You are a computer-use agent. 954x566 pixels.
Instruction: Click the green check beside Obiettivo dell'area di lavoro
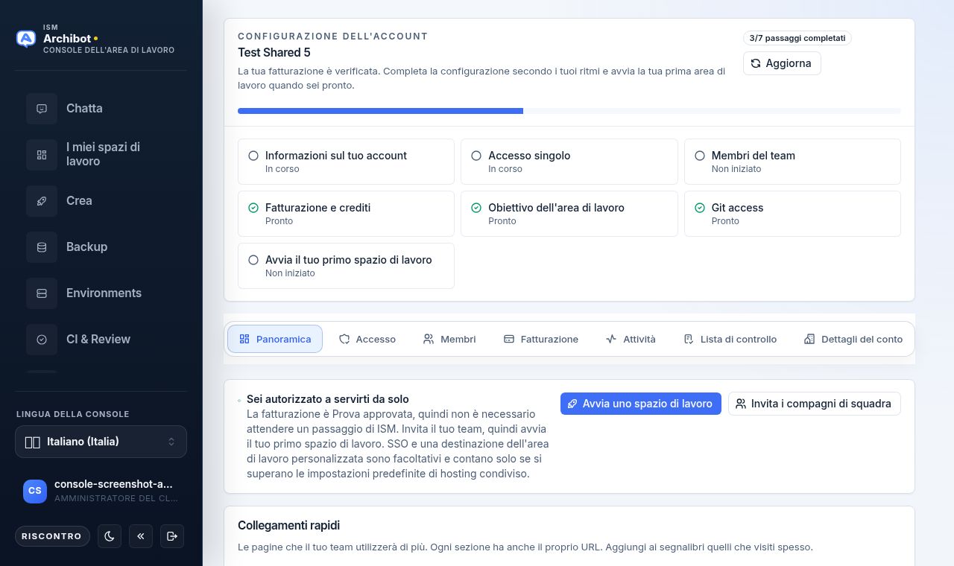pos(476,208)
